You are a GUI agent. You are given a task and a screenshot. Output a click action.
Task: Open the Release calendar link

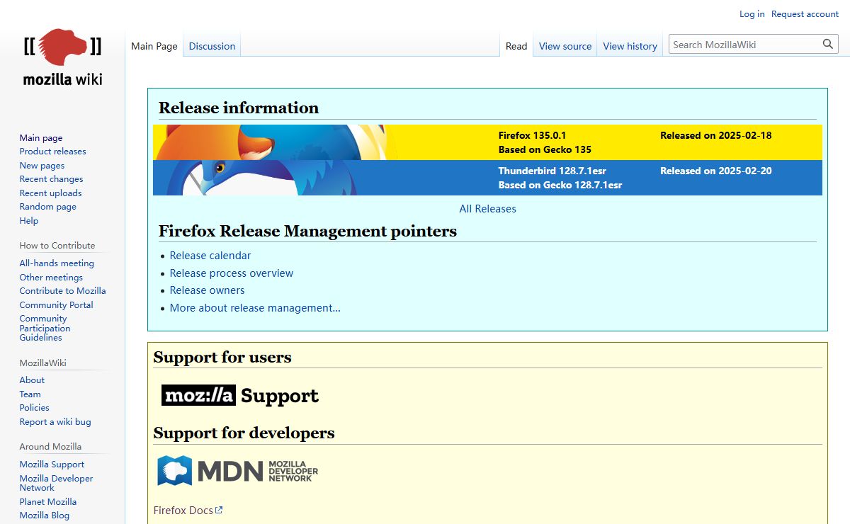[x=210, y=256]
